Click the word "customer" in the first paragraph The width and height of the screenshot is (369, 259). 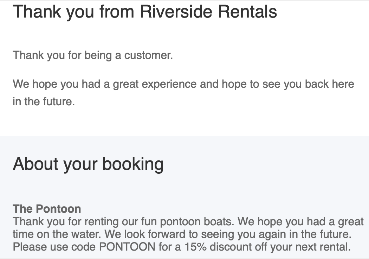[148, 55]
